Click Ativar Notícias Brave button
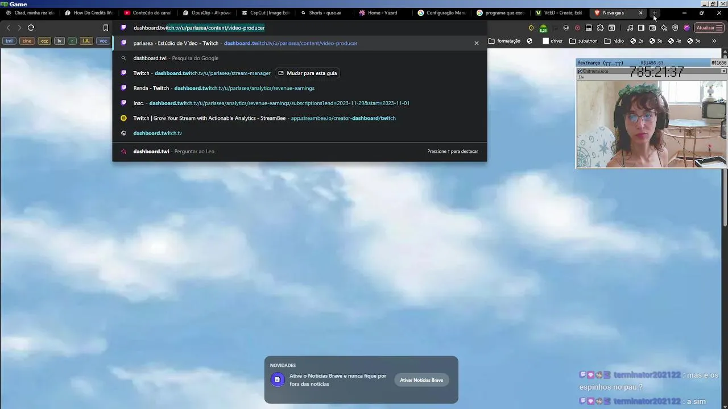 pos(421,380)
